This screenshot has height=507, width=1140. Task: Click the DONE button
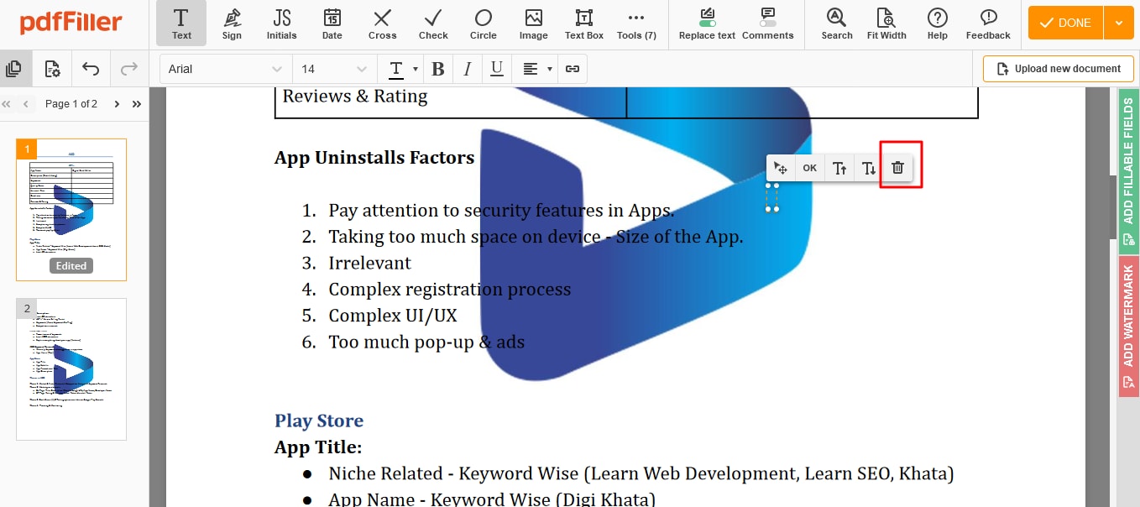point(1065,23)
